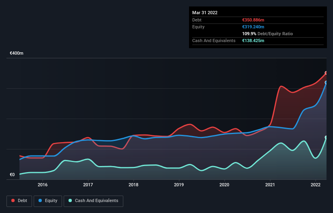The width and height of the screenshot is (333, 213).
Task: Click the €138.425m cash value
Action: click(253, 40)
